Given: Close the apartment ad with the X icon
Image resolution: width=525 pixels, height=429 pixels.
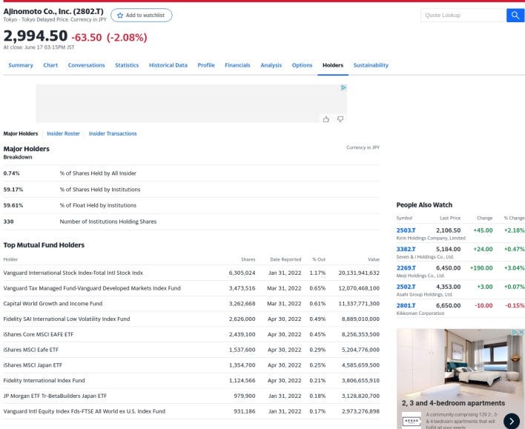Looking at the screenshot, I should point(521,332).
